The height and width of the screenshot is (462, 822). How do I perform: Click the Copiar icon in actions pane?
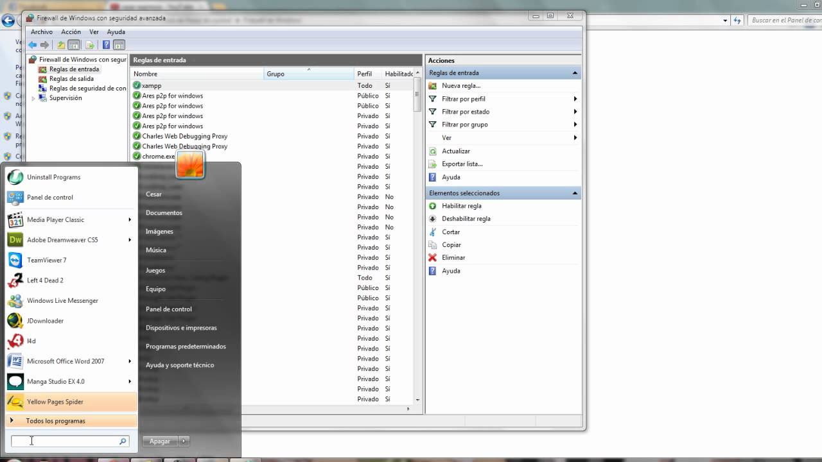tap(433, 244)
